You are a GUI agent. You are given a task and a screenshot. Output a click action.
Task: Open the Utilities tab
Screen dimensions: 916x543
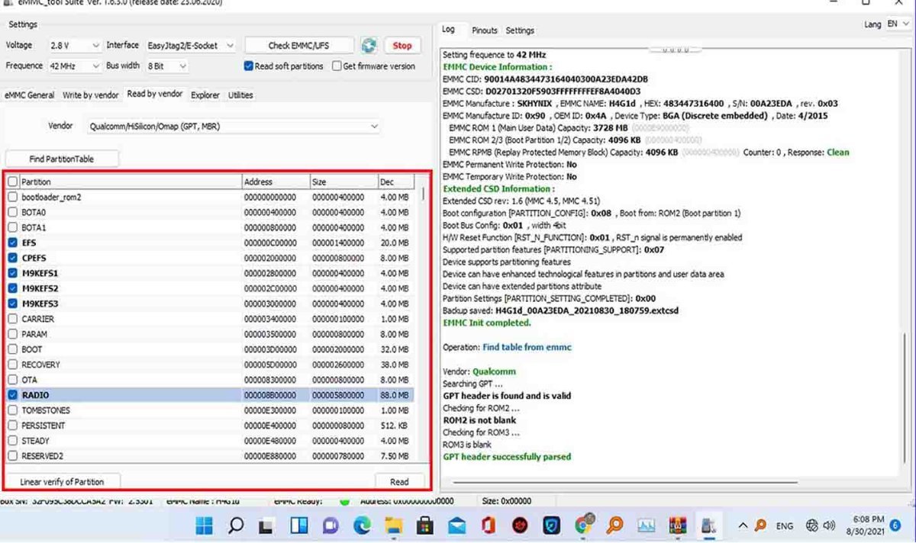pyautogui.click(x=240, y=95)
